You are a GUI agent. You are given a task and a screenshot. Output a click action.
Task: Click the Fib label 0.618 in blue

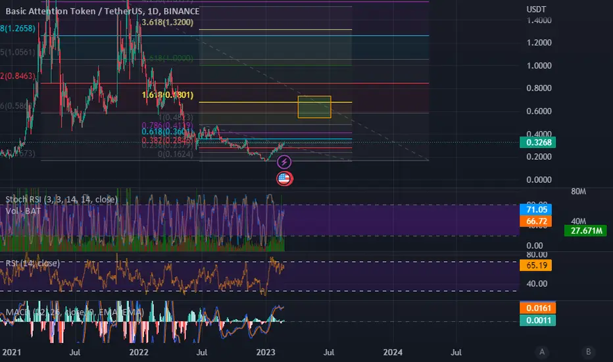167,132
